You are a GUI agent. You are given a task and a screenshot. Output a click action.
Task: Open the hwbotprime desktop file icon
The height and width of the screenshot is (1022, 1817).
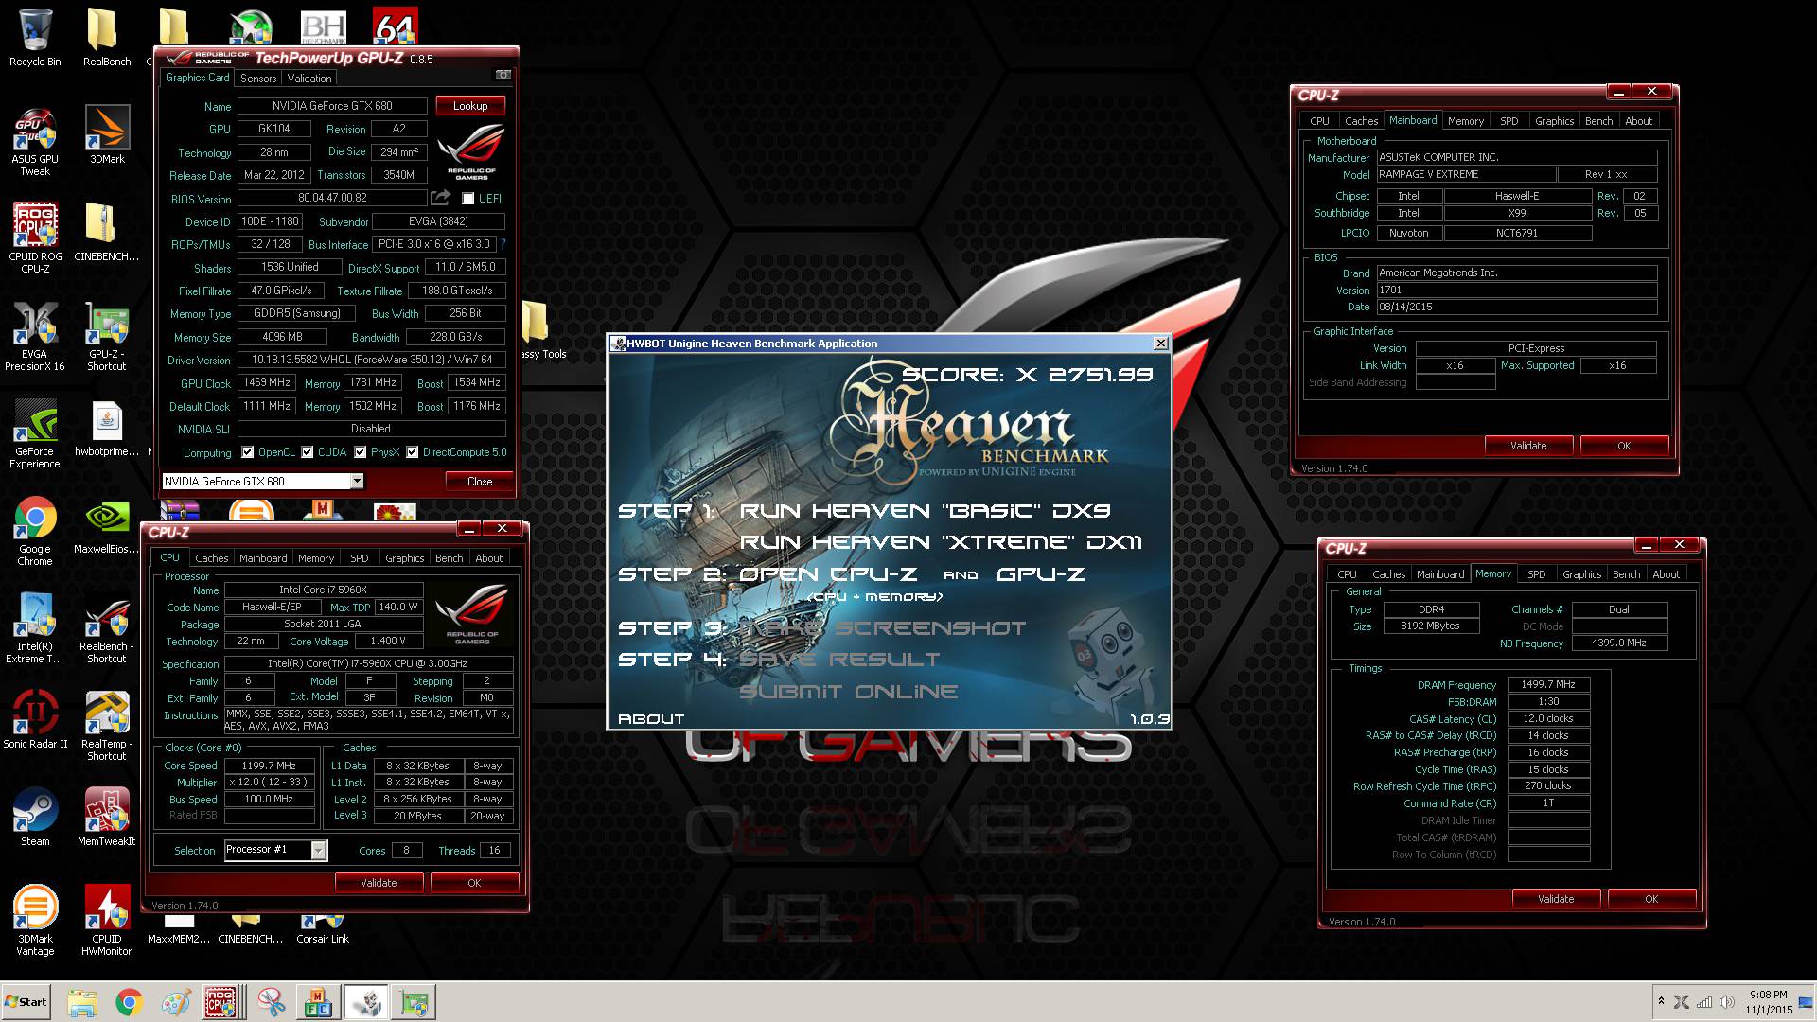coord(107,428)
